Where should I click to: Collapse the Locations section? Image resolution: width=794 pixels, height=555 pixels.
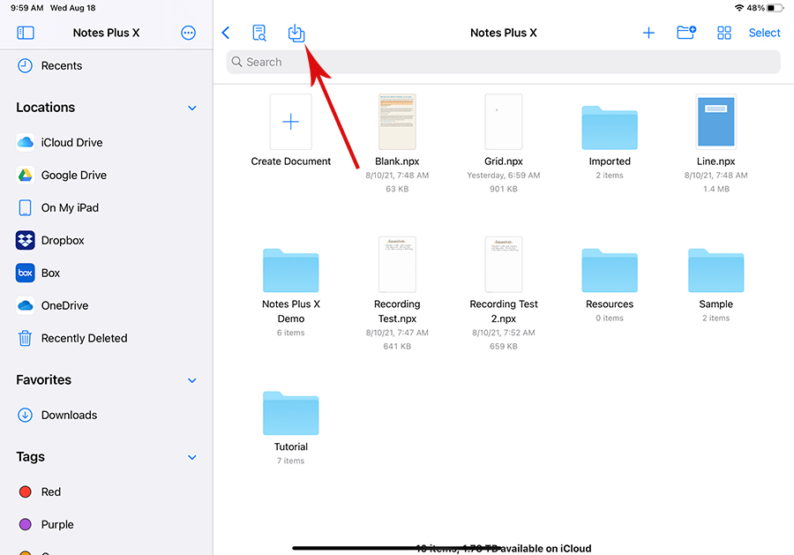pos(192,108)
